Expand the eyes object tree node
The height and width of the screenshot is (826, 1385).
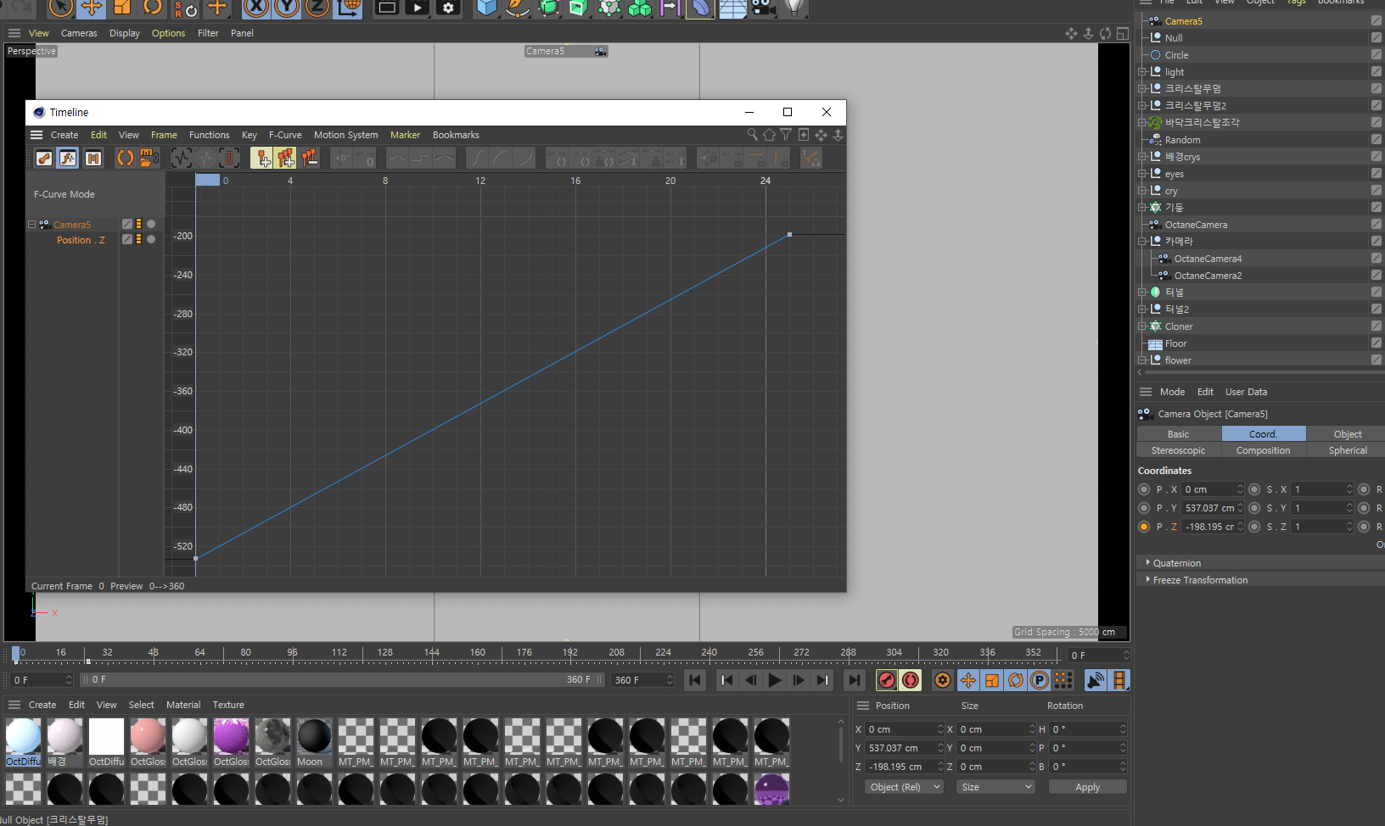tap(1142, 174)
